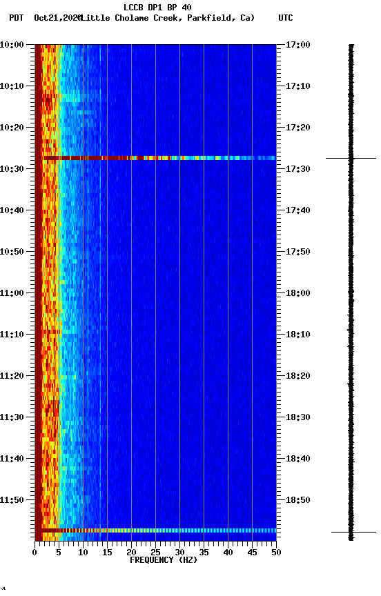Click the 30 Hz frequency axis label

pyautogui.click(x=179, y=553)
